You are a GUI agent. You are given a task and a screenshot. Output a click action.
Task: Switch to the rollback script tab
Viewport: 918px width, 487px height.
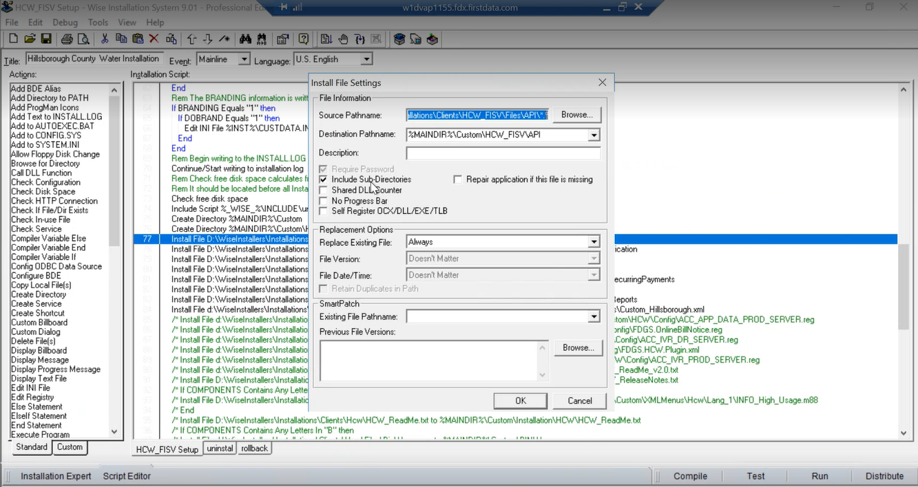(254, 448)
